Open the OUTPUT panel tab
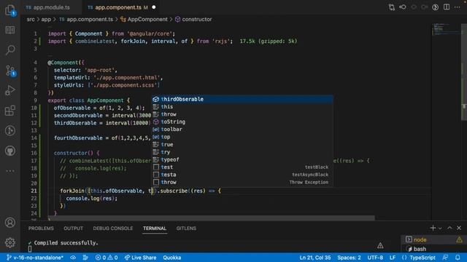 click(x=73, y=229)
